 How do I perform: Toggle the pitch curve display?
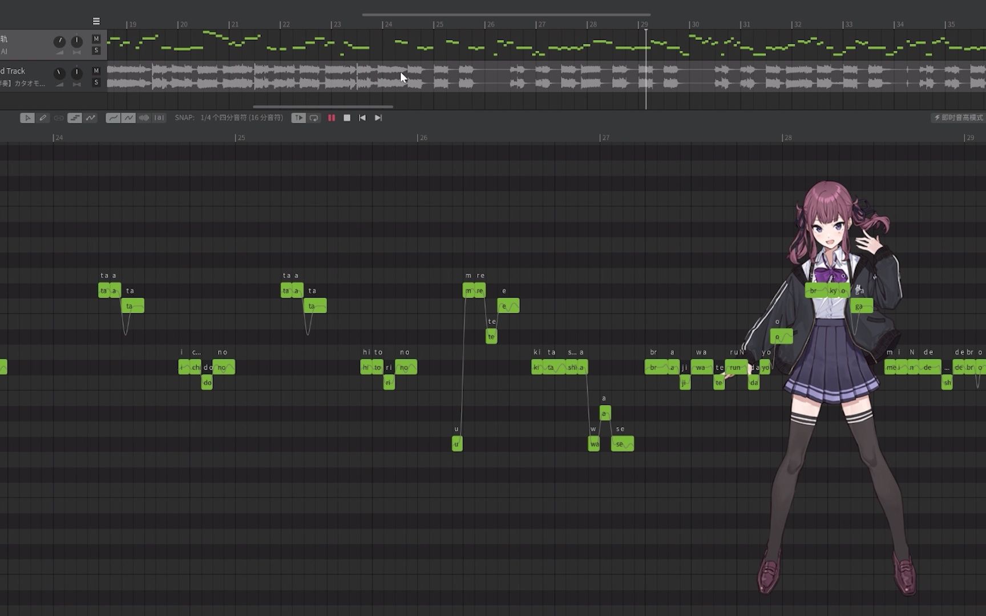coord(113,118)
